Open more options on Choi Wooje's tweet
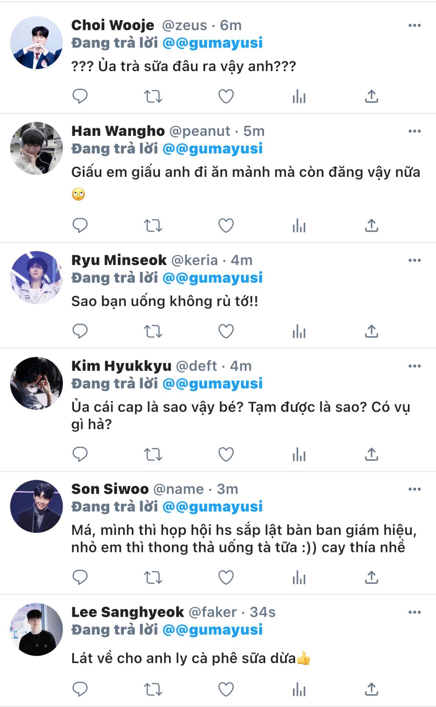Viewport: 436px width, 707px height. coord(414,25)
